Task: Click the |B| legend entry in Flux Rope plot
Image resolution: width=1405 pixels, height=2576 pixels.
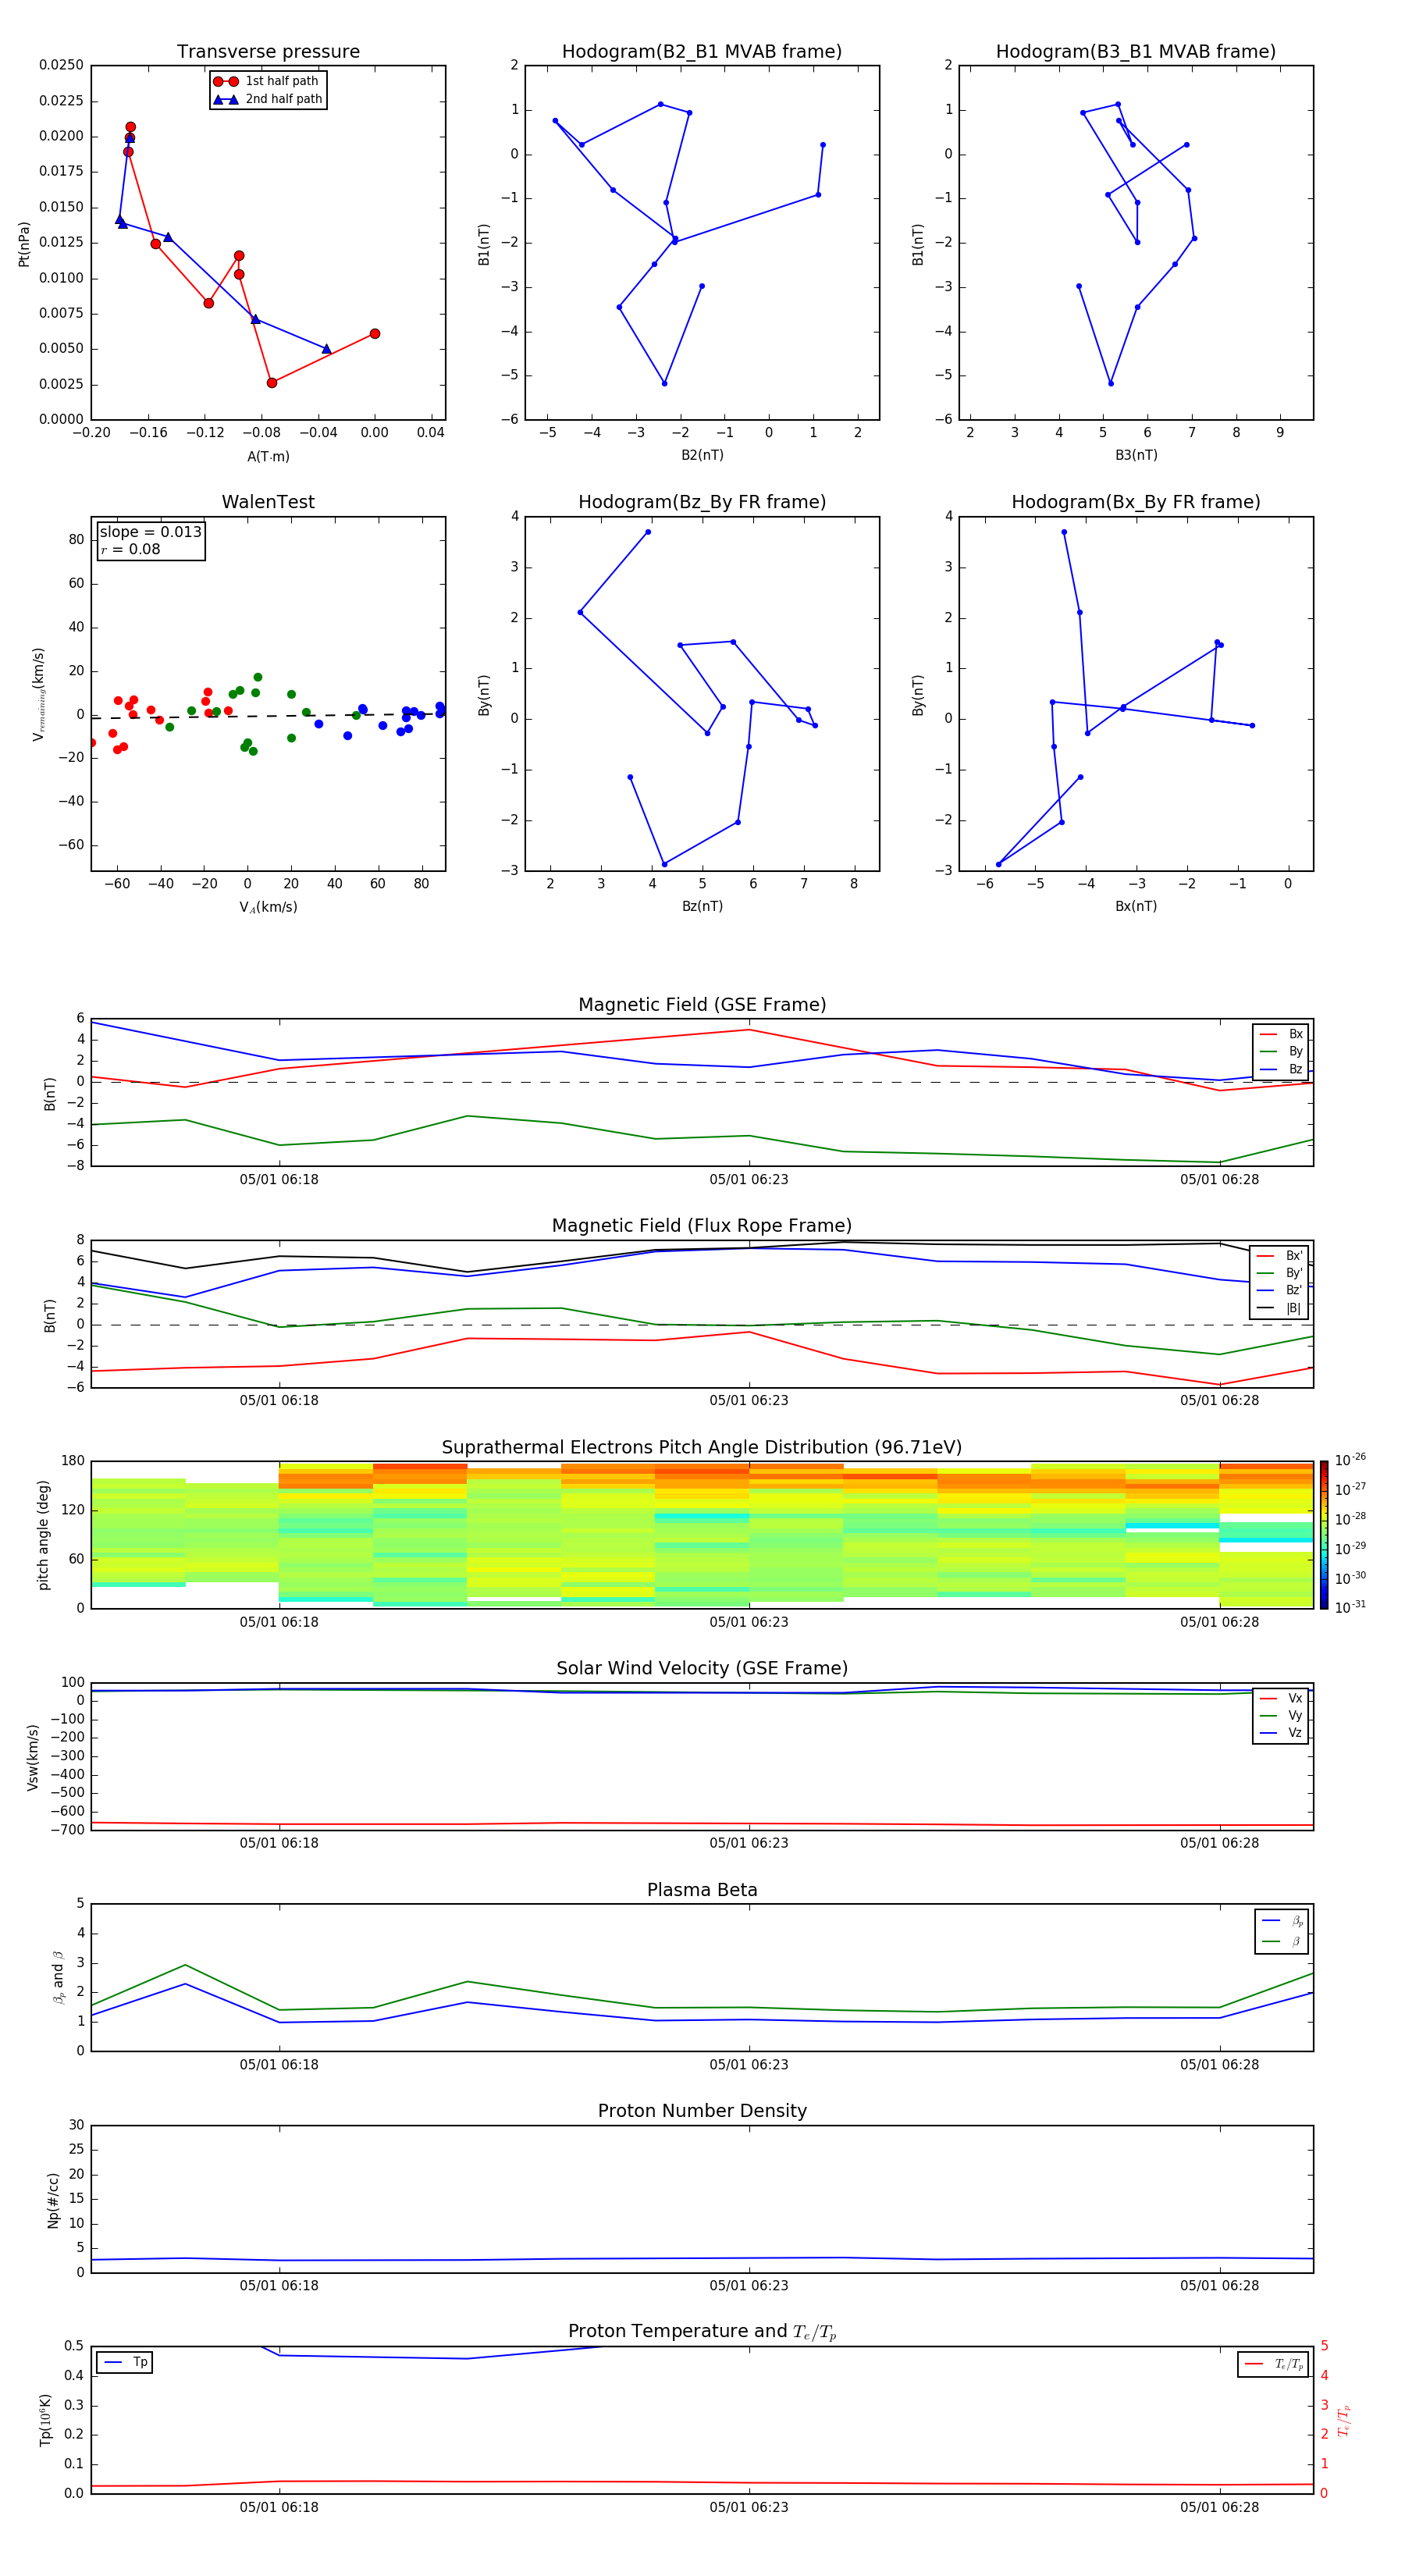Action: point(1280,1308)
